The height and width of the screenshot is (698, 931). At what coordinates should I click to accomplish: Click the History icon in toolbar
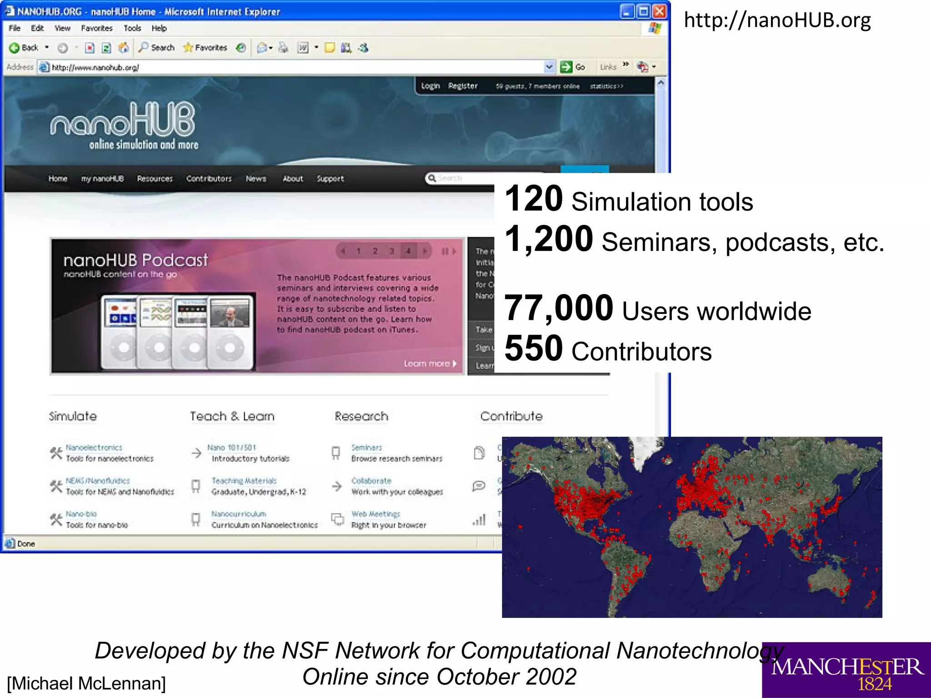(241, 48)
